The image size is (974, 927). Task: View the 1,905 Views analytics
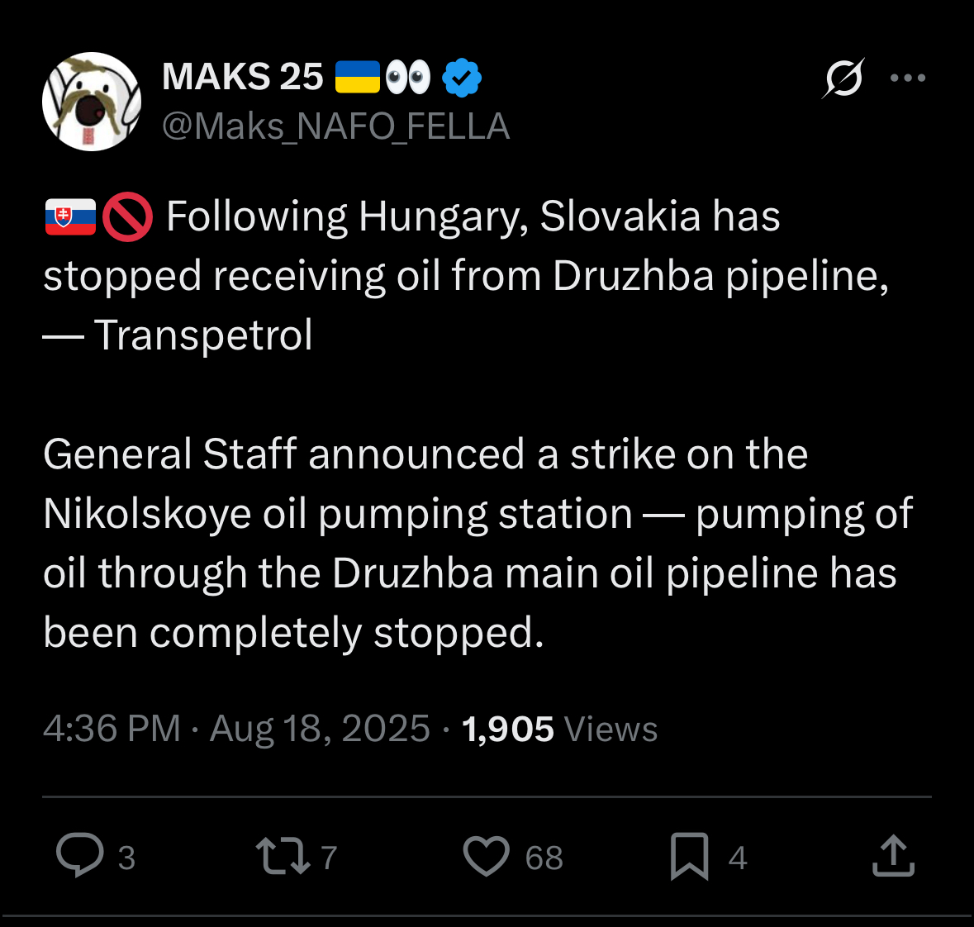(559, 729)
